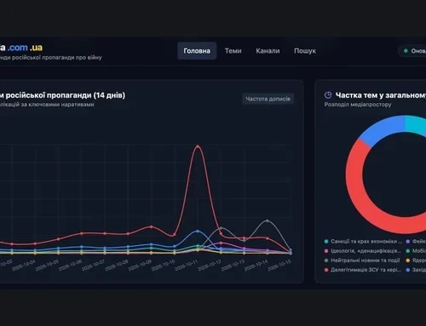
Task: Click the pink Ідеологія legend dot
Action: (x=326, y=251)
